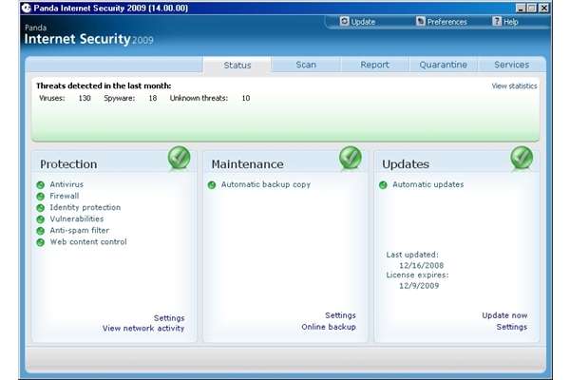The height and width of the screenshot is (380, 570).
Task: Click green status icon beside Vulnerabilities
Action: click(40, 219)
